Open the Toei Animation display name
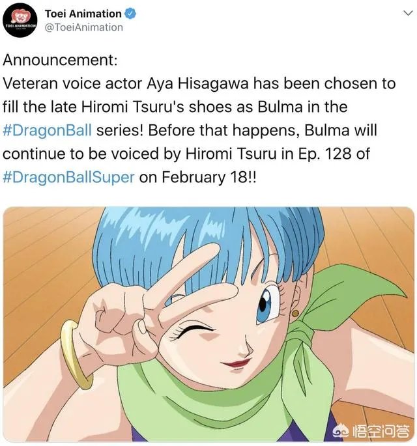Image resolution: width=417 pixels, height=446 pixels. pos(83,14)
